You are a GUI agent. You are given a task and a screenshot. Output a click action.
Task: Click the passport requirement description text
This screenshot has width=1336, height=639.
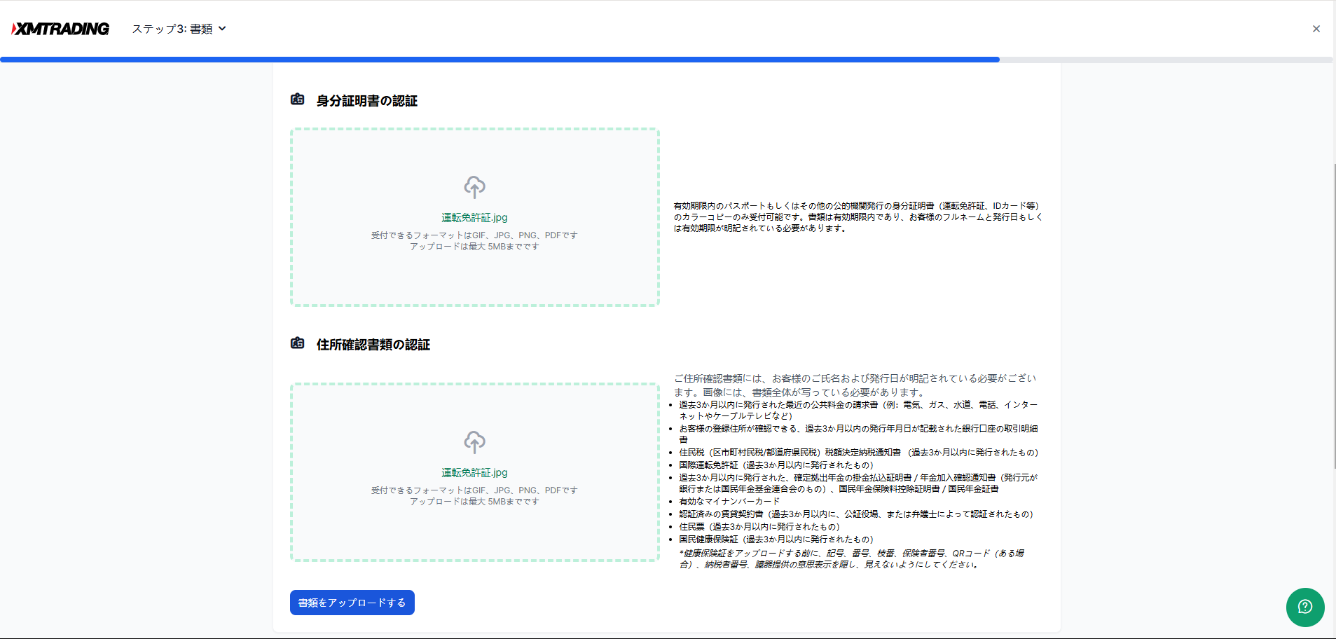(858, 217)
